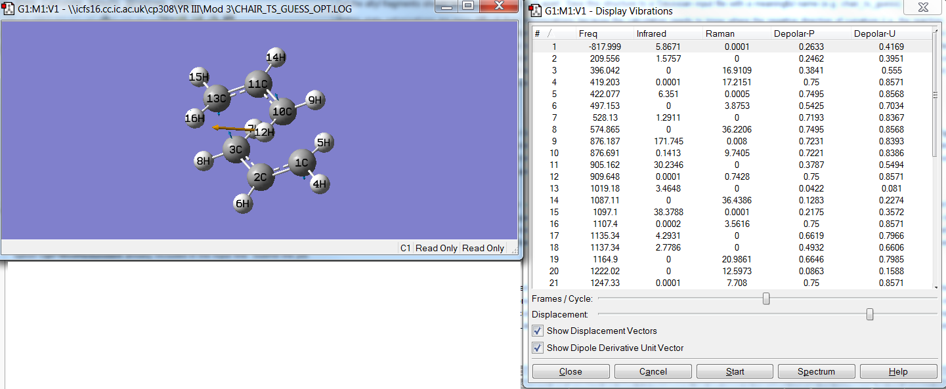
Task: Select mode 4 frequency 419.203
Action: [732, 82]
